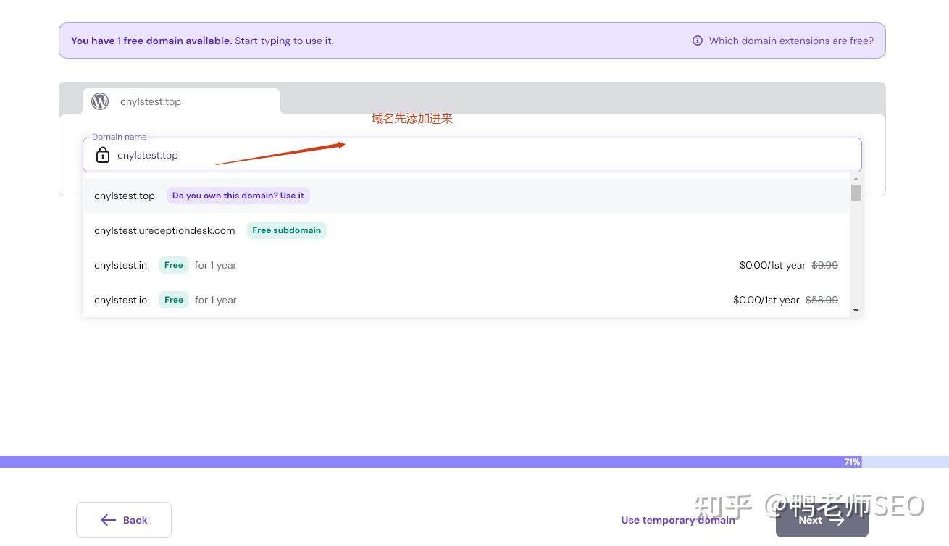
Task: Click 'Do you own this domain? Use it'
Action: pyautogui.click(x=238, y=196)
